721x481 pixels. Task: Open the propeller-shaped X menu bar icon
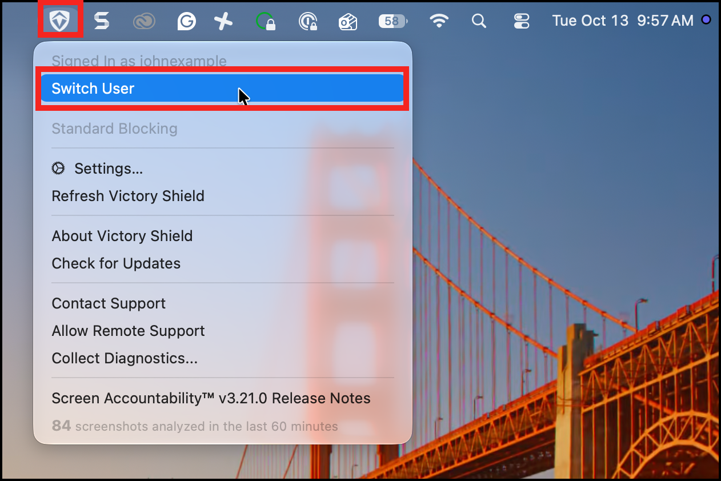click(223, 22)
